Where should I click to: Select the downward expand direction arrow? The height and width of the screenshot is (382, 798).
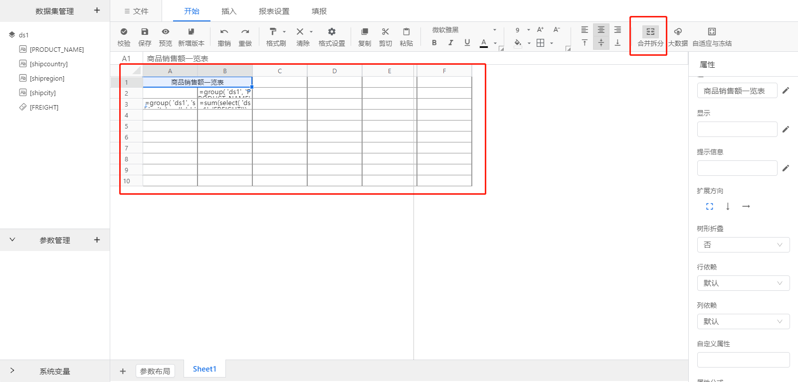[728, 206]
